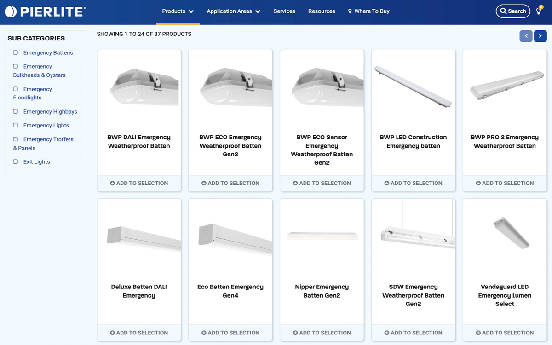The height and width of the screenshot is (345, 552).
Task: Check the Emergency Battens filter
Action: 15,52
